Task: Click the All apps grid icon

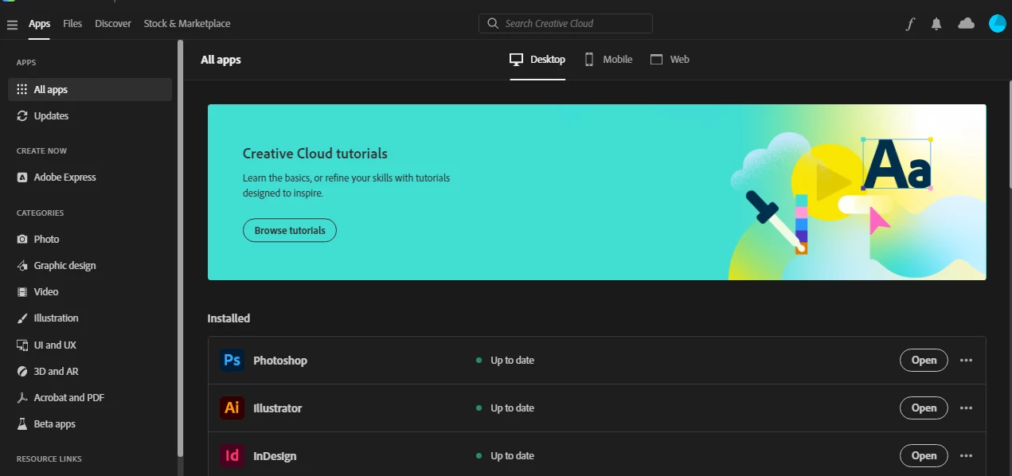Action: [x=22, y=90]
